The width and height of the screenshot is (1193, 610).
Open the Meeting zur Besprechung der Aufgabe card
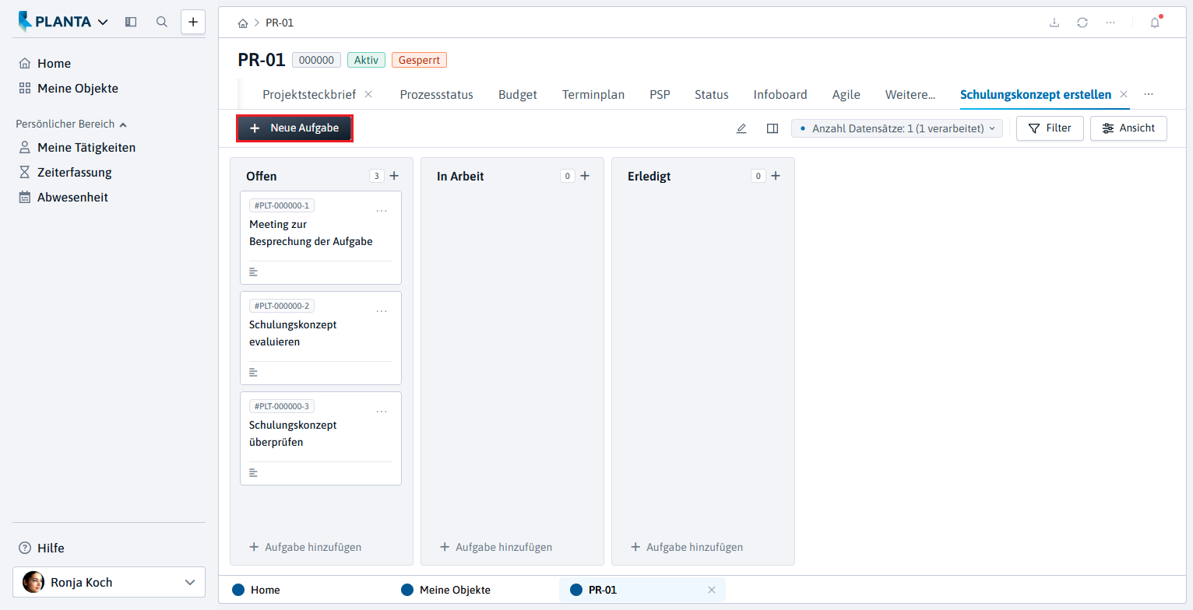(321, 237)
